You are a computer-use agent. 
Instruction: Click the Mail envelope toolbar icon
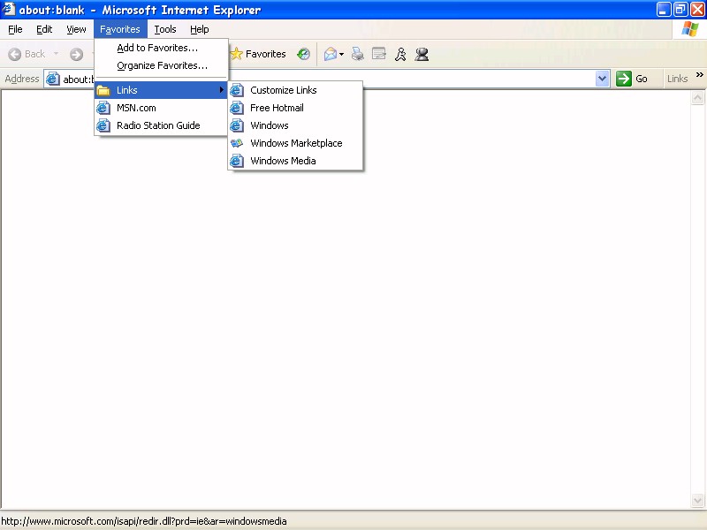coord(331,55)
